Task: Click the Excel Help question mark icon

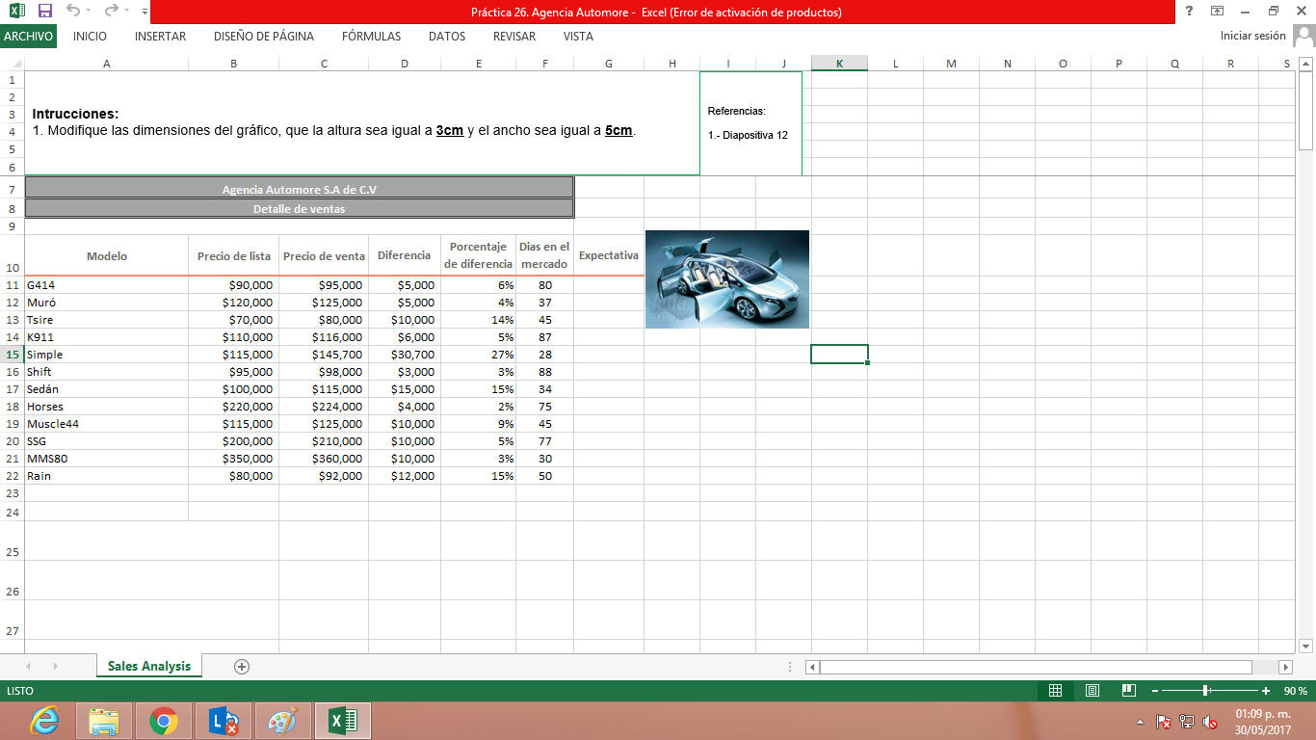Action: point(1190,12)
